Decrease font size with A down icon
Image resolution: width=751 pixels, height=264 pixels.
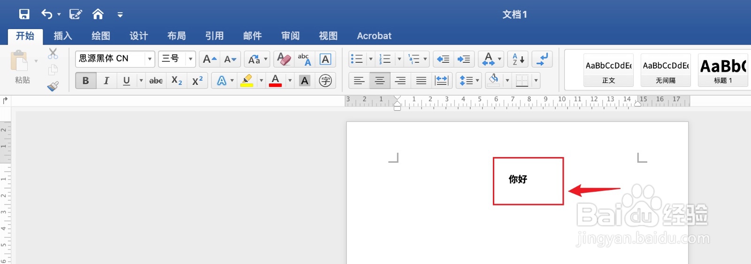(230, 59)
